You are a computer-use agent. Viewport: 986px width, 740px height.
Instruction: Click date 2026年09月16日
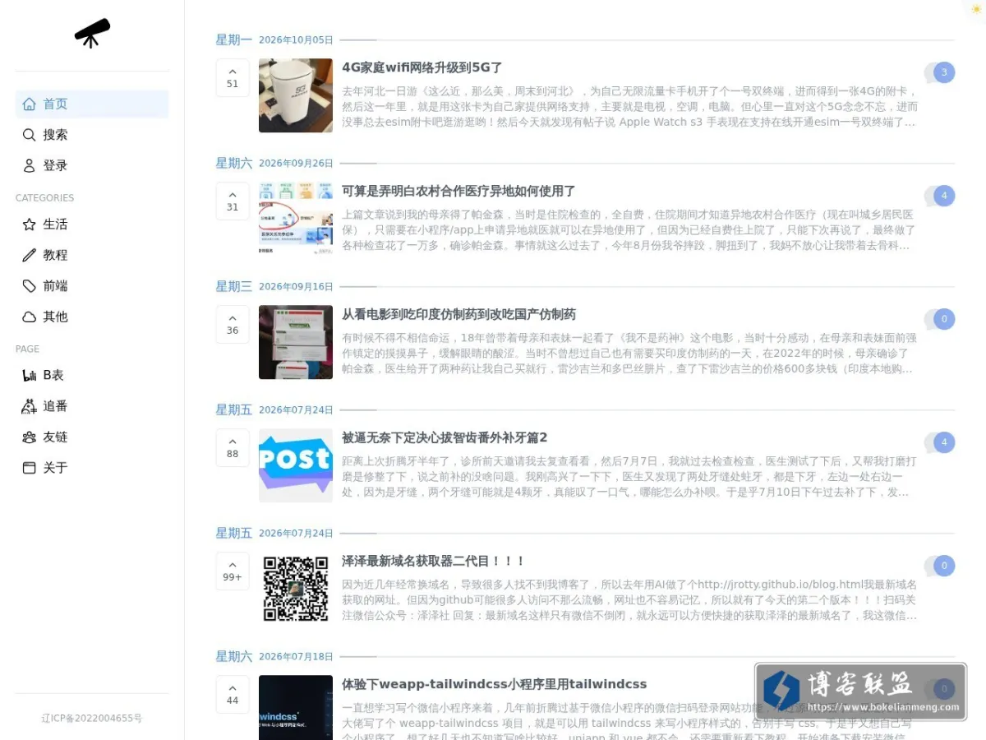(296, 286)
